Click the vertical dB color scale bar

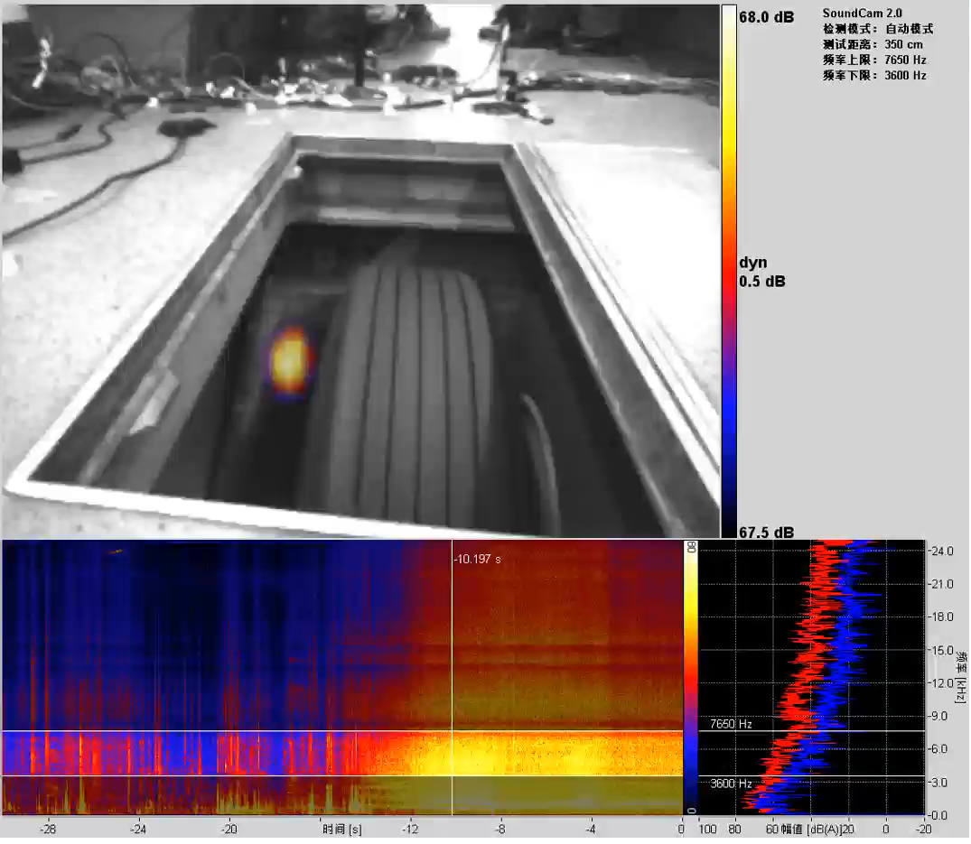[x=728, y=271]
